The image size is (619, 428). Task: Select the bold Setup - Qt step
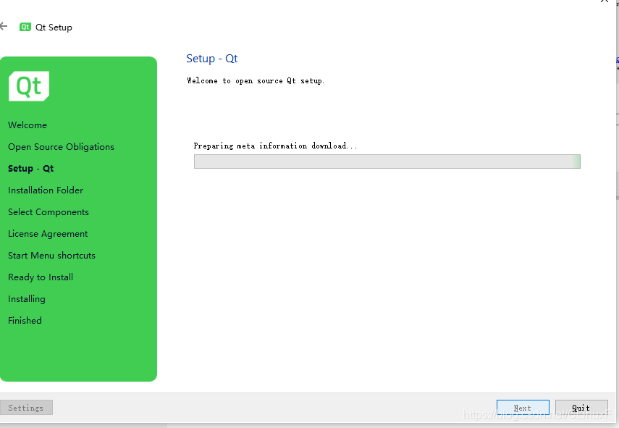point(31,169)
